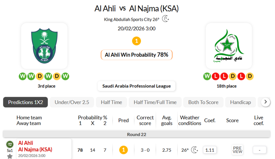Open the Half Time/Full Time tab

tap(155, 102)
